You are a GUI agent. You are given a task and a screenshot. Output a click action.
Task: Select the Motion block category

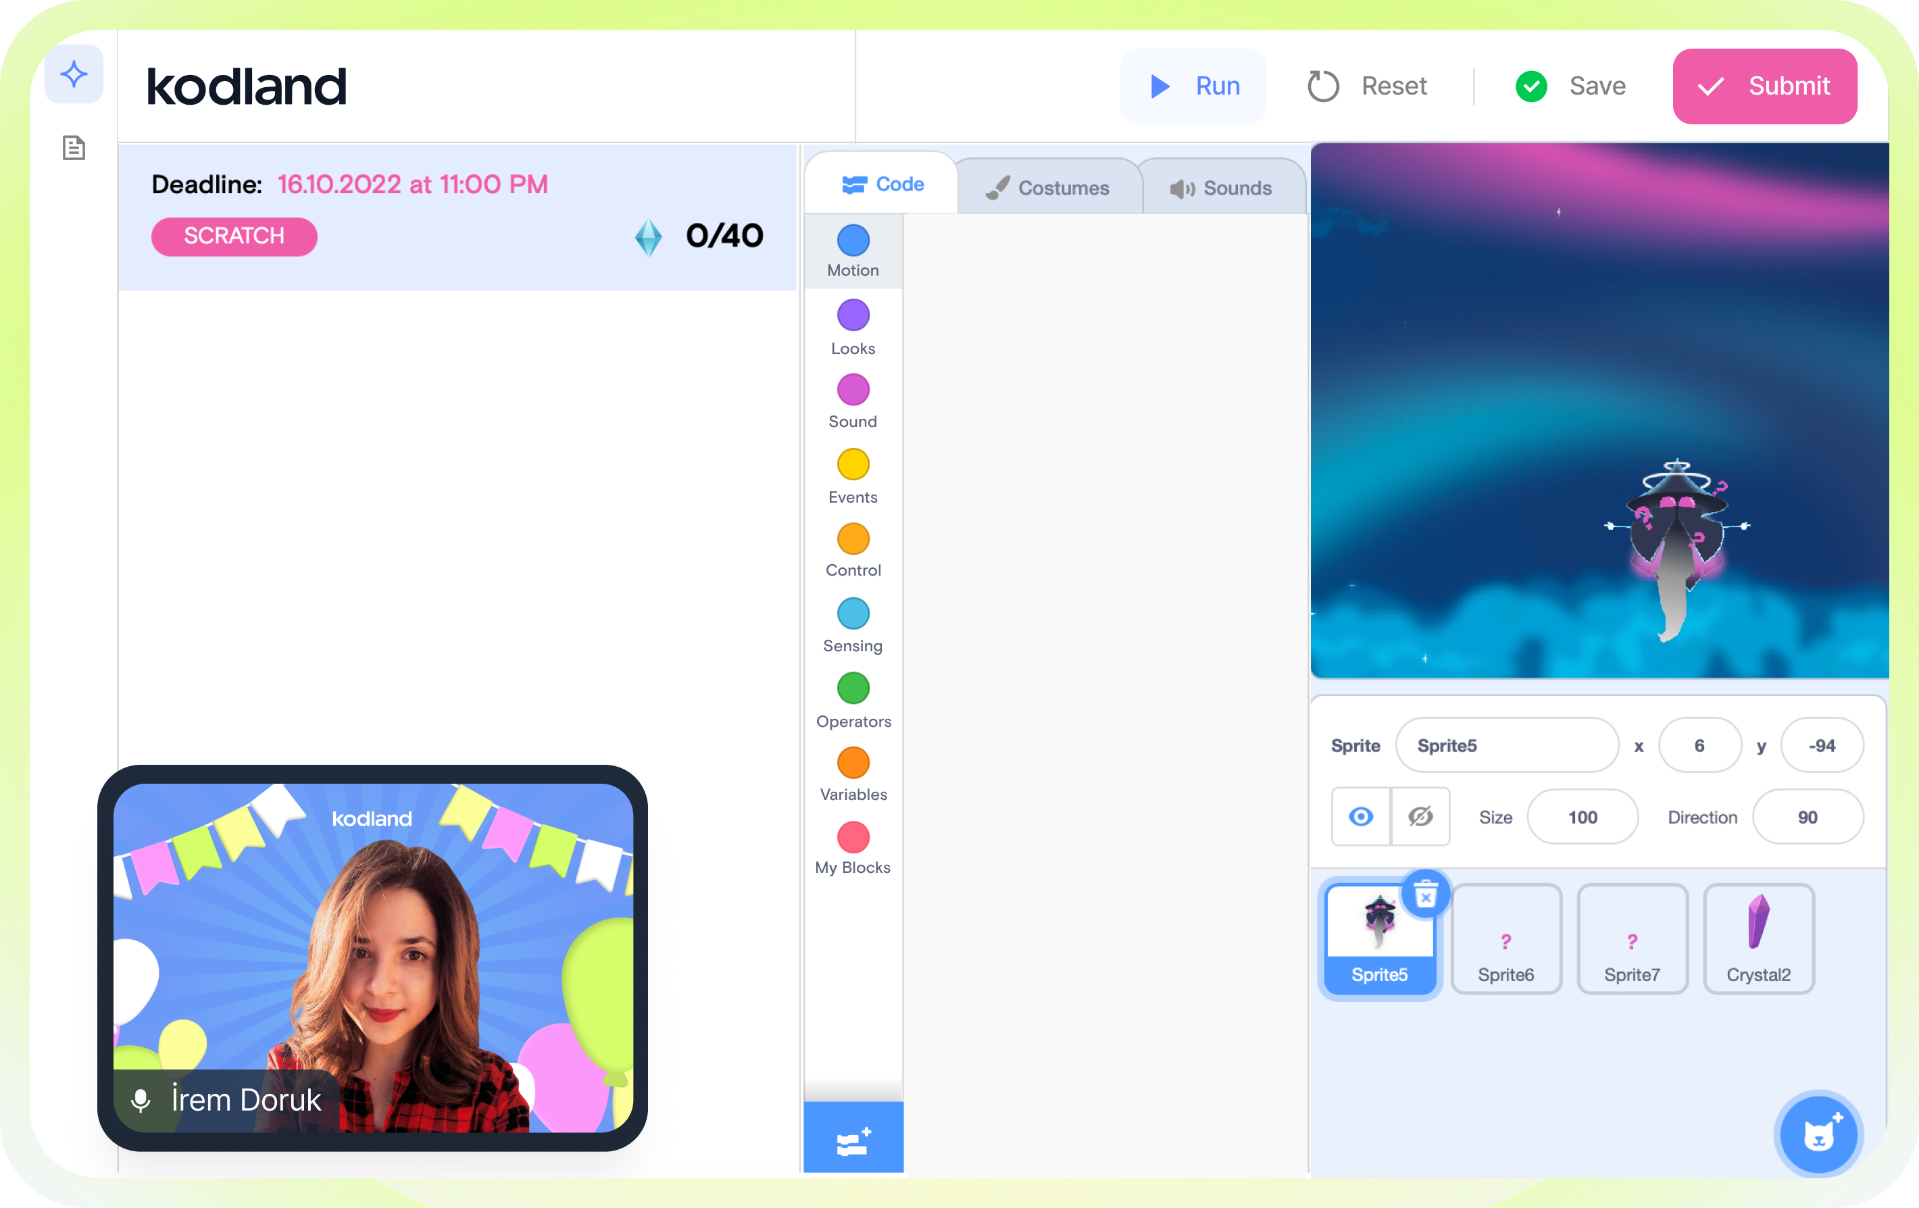pos(853,251)
